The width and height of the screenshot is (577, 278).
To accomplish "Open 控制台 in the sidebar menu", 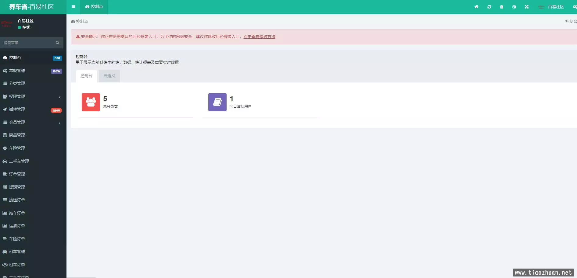I will 33,58.
